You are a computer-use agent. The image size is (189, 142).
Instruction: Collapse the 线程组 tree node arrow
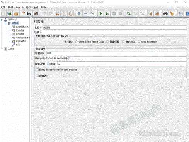5,23
